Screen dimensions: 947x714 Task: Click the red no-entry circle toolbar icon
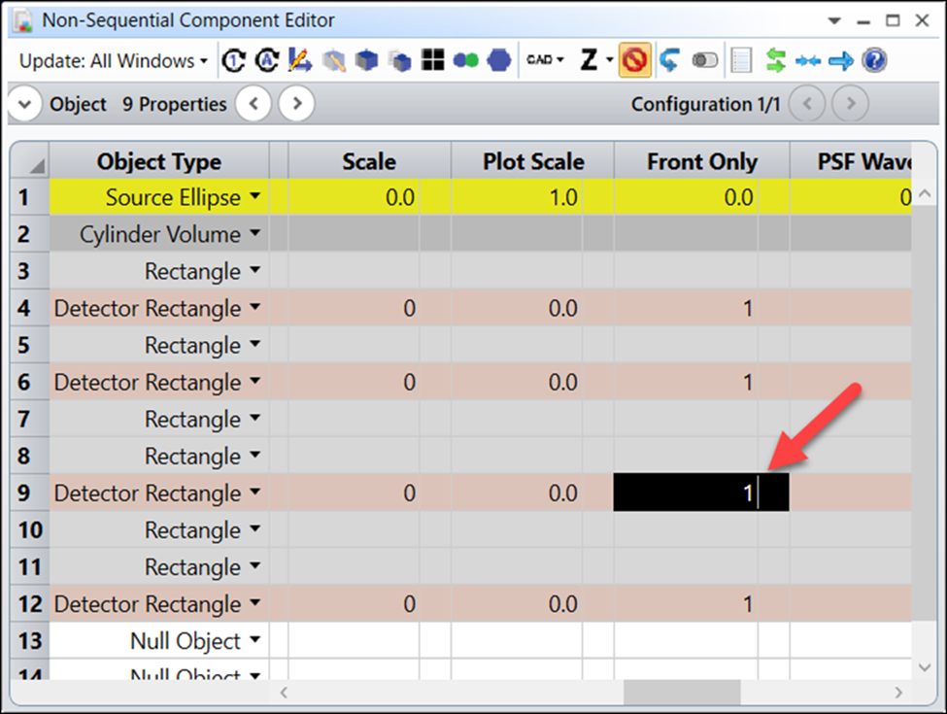[x=634, y=60]
